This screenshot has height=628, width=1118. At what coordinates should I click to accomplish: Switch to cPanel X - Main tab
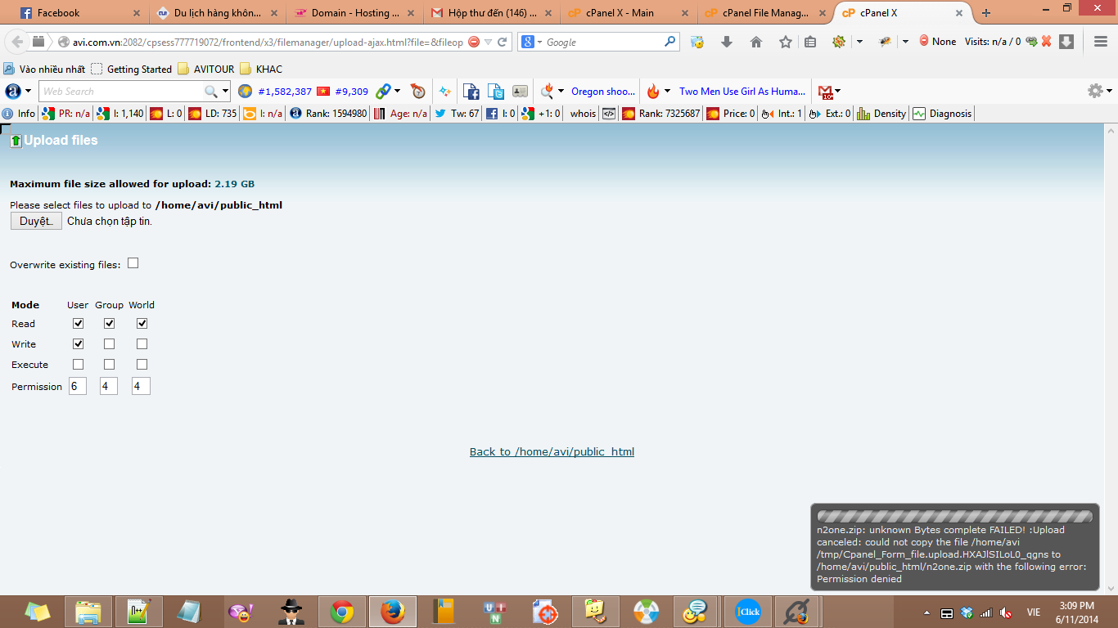pos(629,13)
